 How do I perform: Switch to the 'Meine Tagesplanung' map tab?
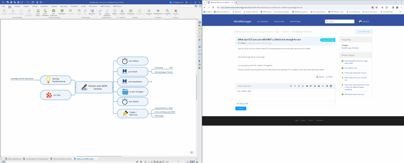[x=14, y=159]
